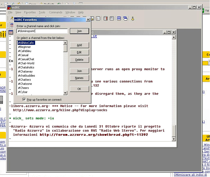Screen dimensions: 210x177
Task: Click Status window scrollbar down arrow
Action: pos(174,139)
